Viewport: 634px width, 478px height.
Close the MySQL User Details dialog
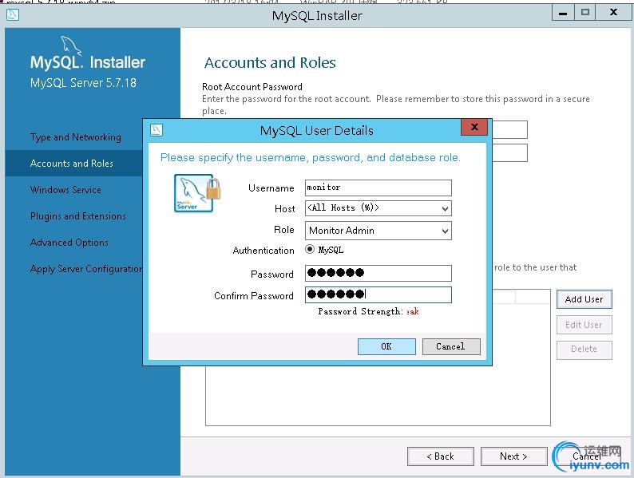(474, 127)
